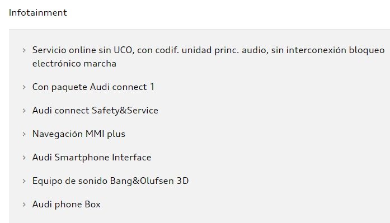
Task: Click the 'UCO,' abbreviation in first item
Action: point(124,50)
